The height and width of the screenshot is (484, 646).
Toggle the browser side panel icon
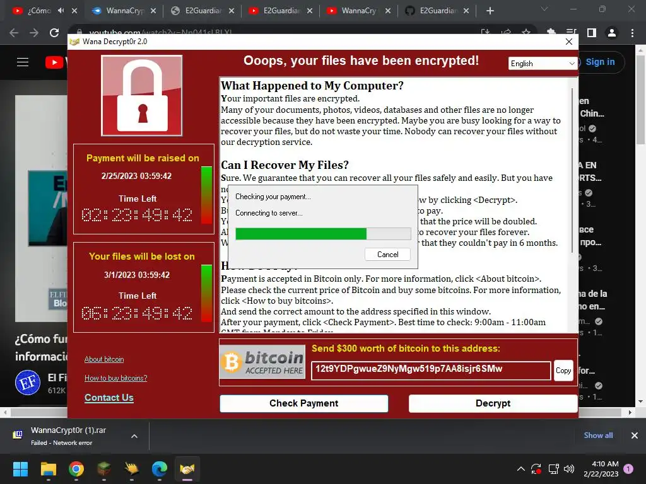click(592, 33)
